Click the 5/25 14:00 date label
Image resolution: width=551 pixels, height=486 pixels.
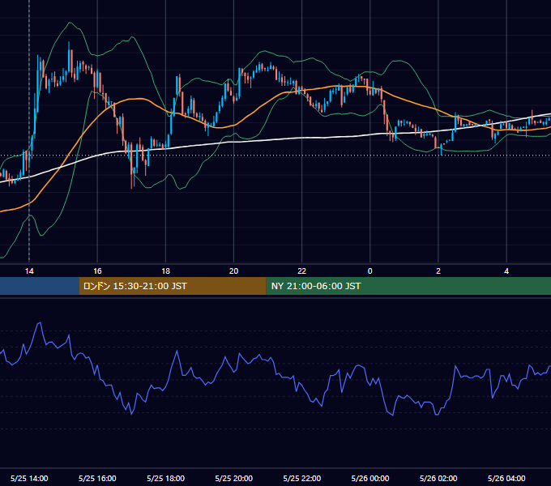point(29,478)
